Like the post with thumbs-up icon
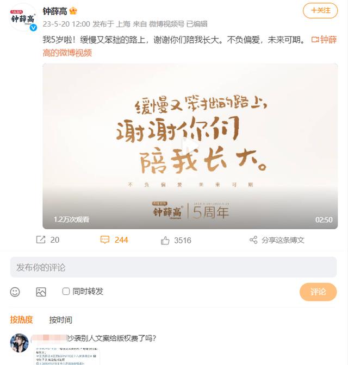348x365 pixels. (165, 241)
